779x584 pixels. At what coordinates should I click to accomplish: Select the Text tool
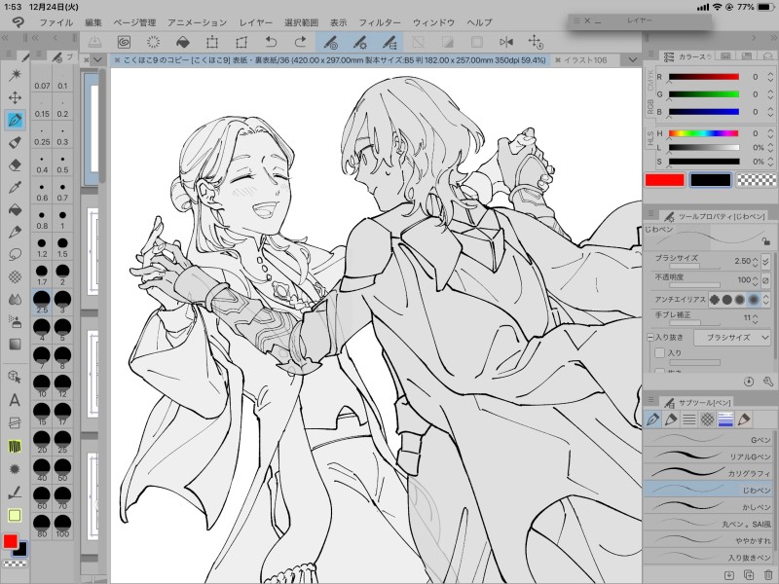click(15, 400)
